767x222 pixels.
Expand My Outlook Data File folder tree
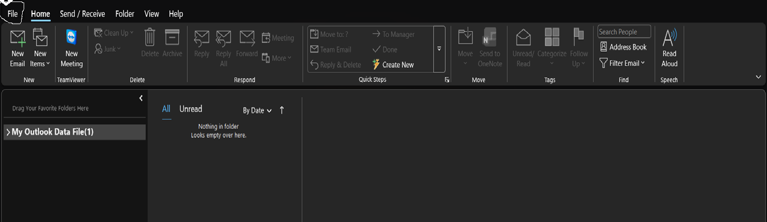click(8, 132)
